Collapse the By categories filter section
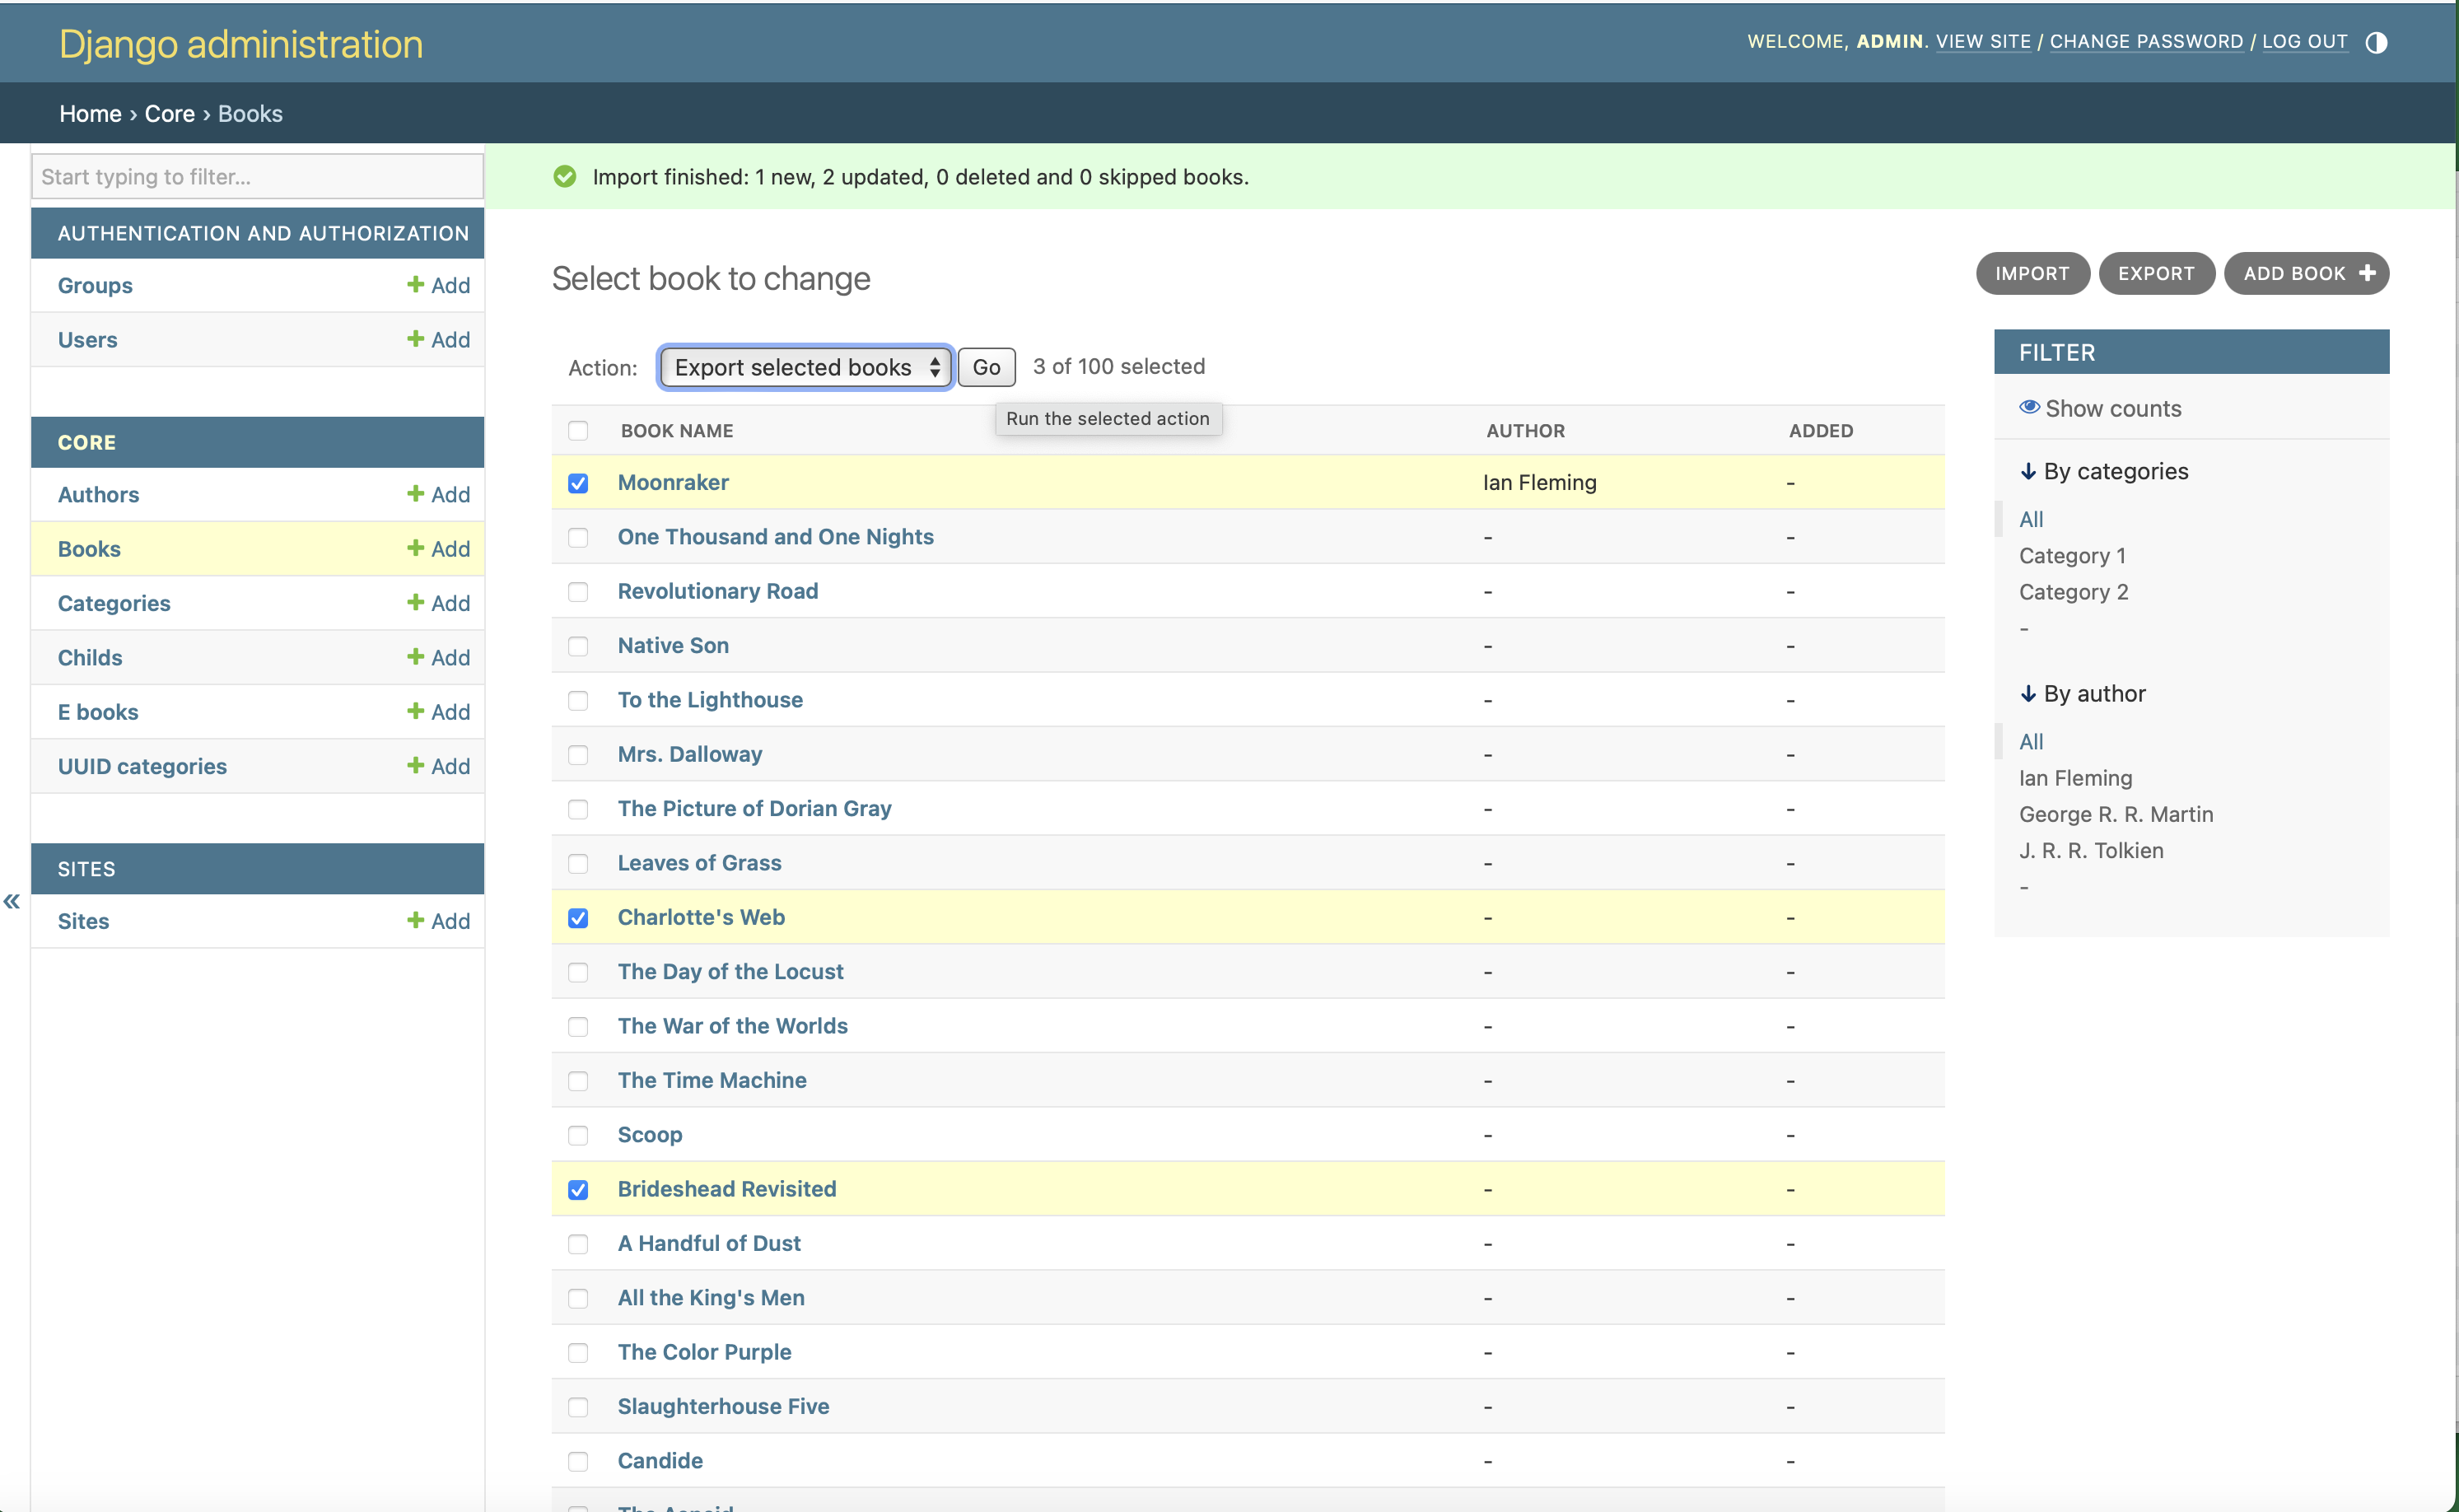Screen dimensions: 2459x1512 pyautogui.click(x=2104, y=471)
